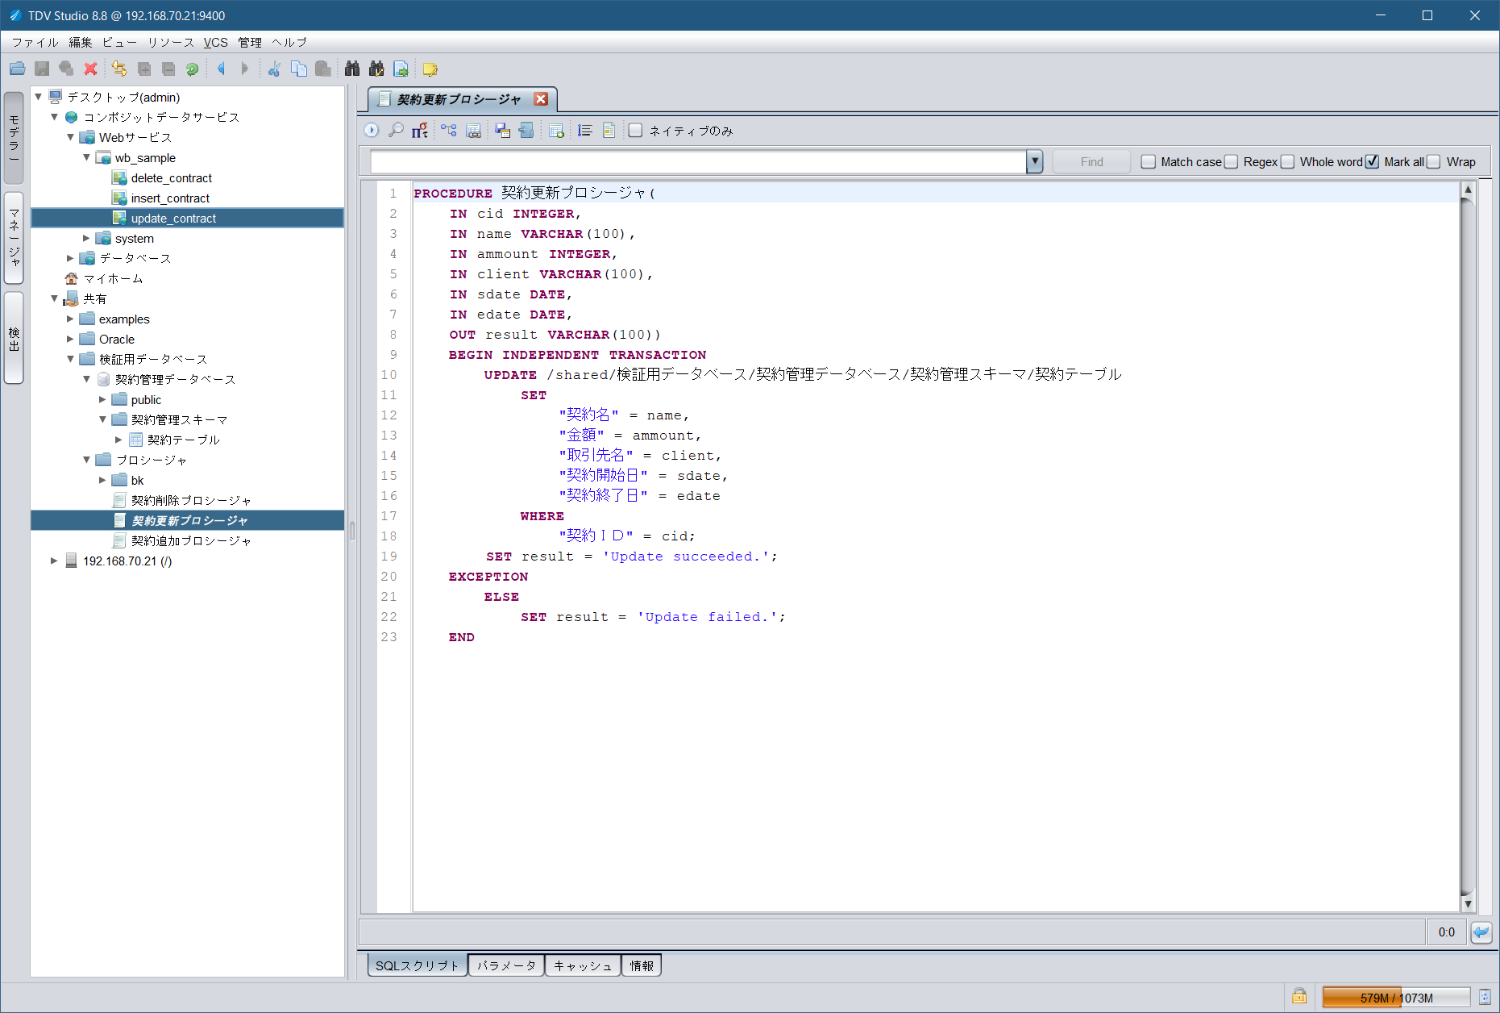Collapse the Webサービス node

(x=70, y=137)
